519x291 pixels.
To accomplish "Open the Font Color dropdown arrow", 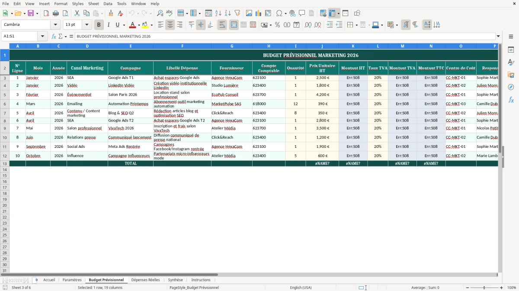I will click(x=139, y=25).
